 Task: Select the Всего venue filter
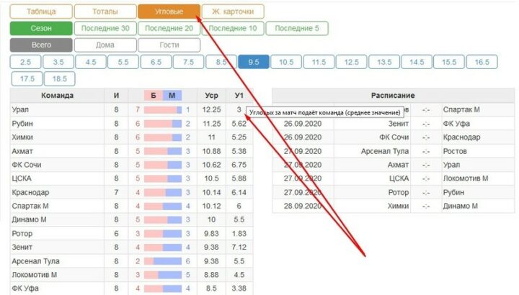pyautogui.click(x=41, y=45)
